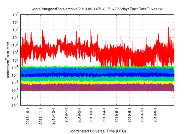This screenshot has height=134, width=192.
Task: Click the x-axis label 2019-8-1
Action: pyautogui.click(x=155, y=115)
